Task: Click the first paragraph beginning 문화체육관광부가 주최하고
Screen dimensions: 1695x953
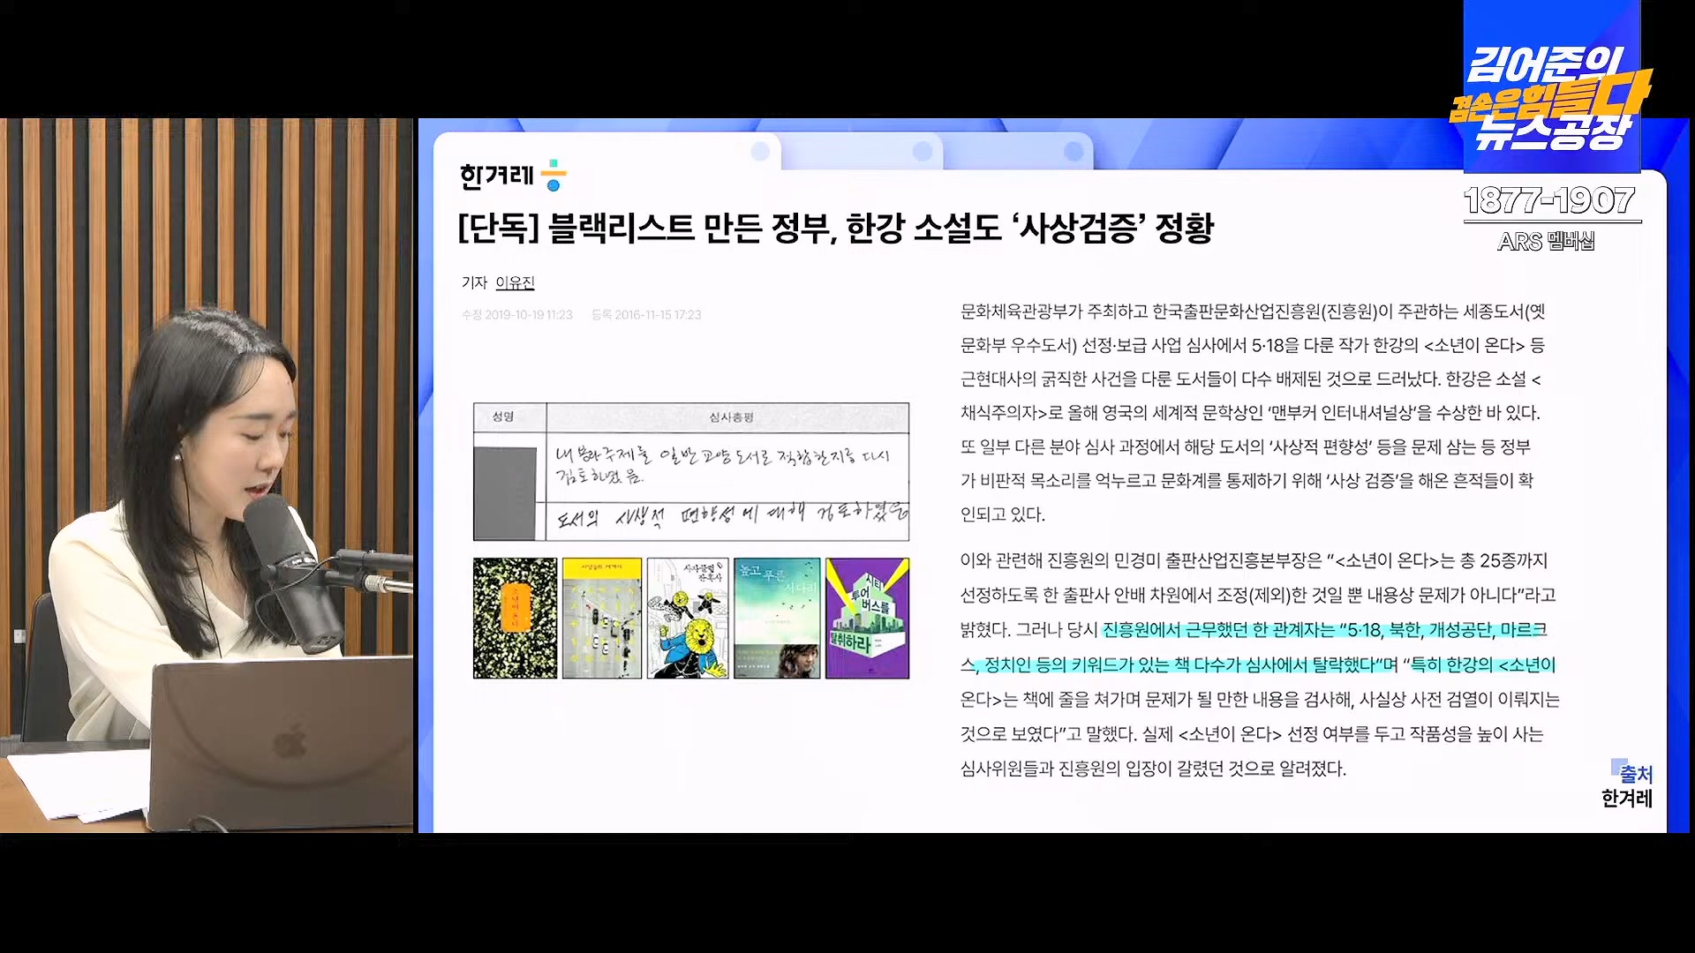Action: (1252, 413)
